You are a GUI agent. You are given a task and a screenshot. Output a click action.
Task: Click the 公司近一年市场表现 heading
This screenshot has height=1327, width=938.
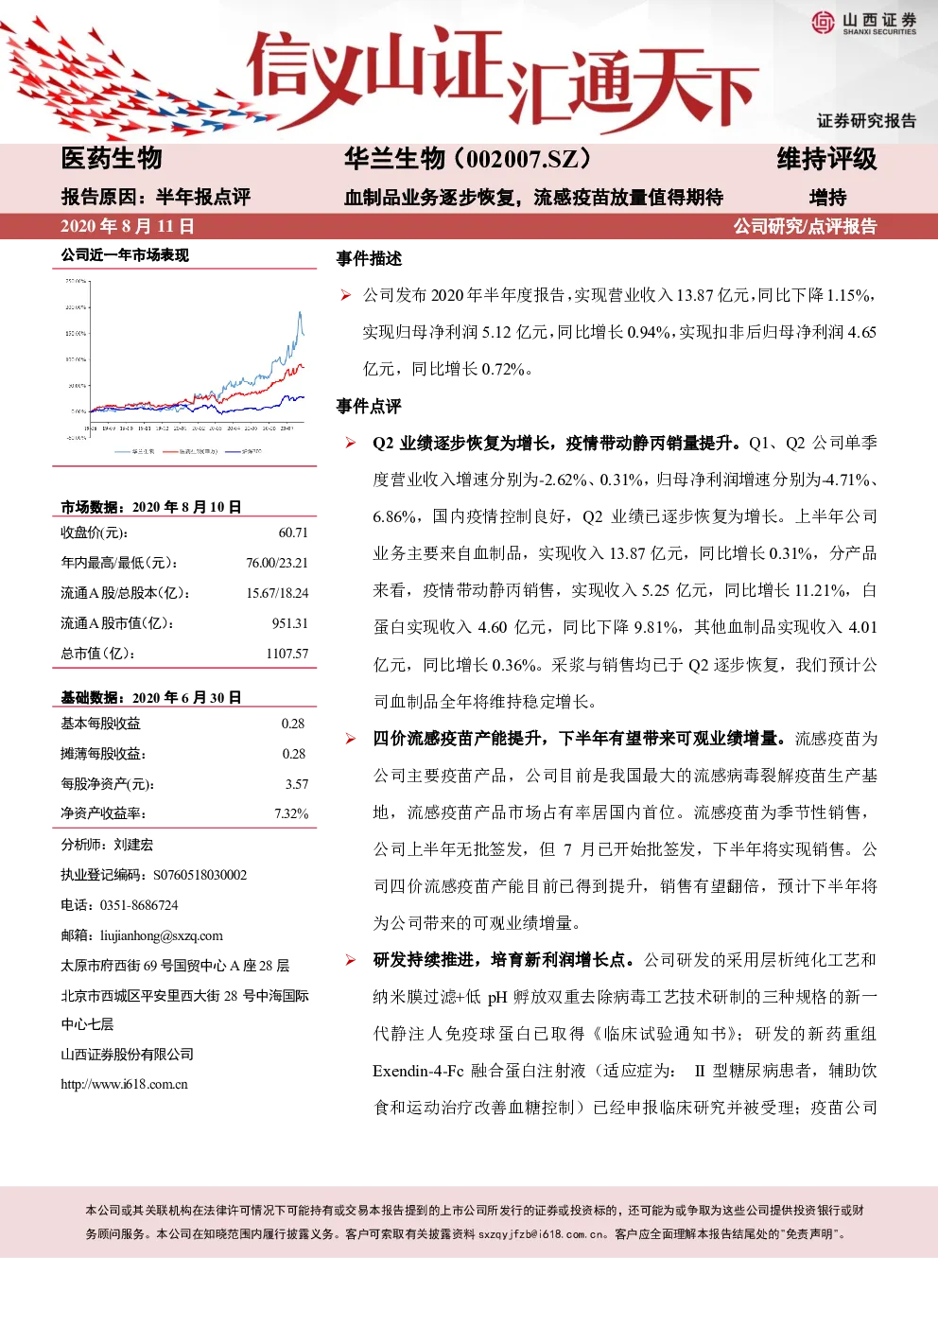[125, 255]
